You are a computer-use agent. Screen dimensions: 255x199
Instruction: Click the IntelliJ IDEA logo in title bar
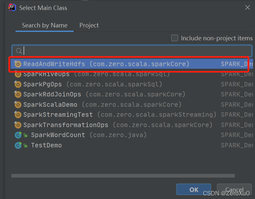point(12,7)
